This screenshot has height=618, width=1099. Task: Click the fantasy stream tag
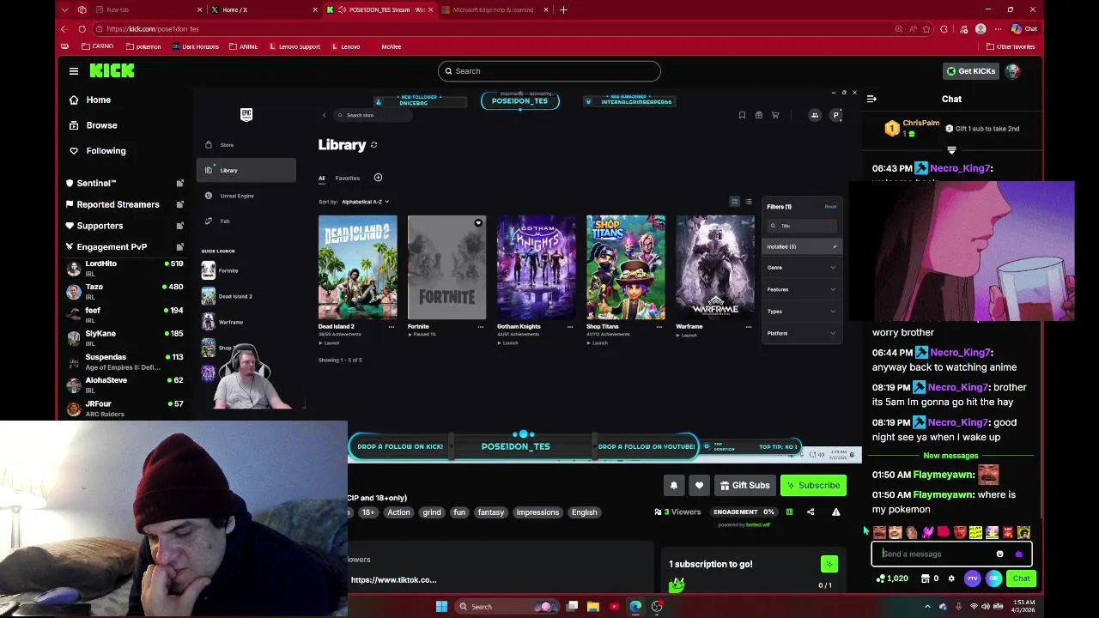[x=491, y=512]
